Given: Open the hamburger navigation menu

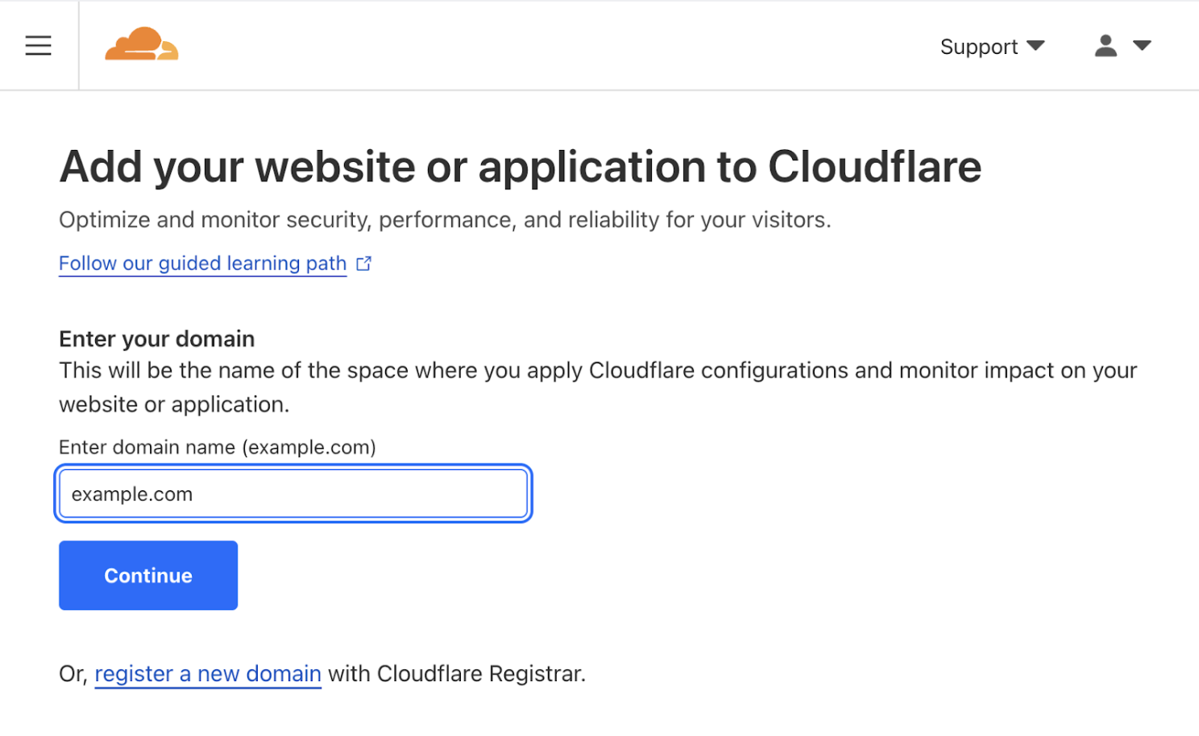Looking at the screenshot, I should [38, 46].
